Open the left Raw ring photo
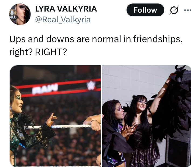The width and height of the screenshot is (191, 167). (55, 116)
